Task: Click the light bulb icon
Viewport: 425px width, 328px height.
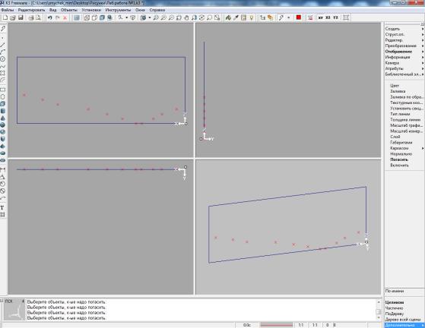Action: tap(251, 17)
